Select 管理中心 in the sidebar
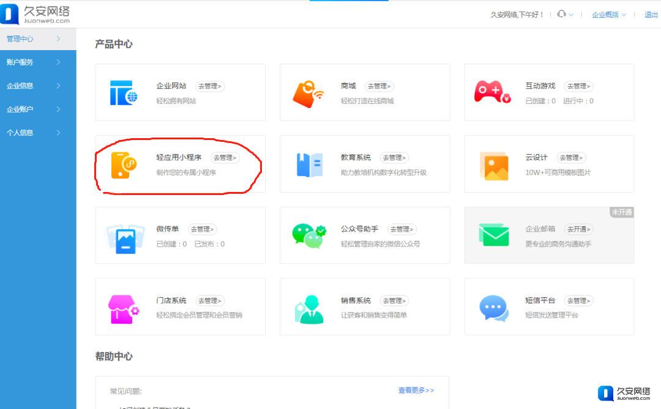This screenshot has width=661, height=409. 38,39
